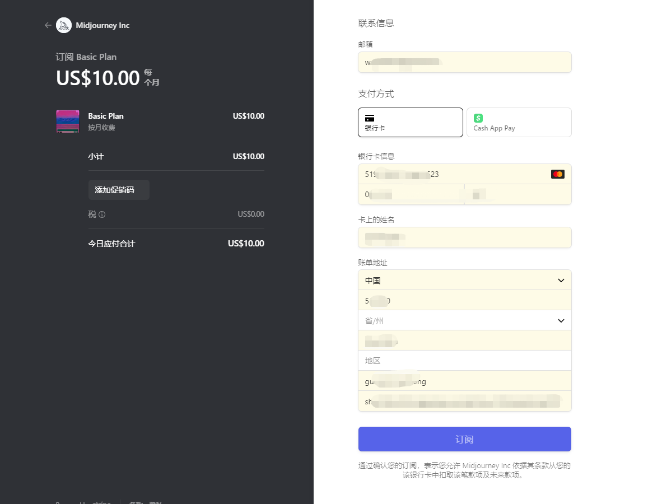Image resolution: width=662 pixels, height=504 pixels.
Task: Open the 省/州 province dropdown
Action: (x=465, y=320)
